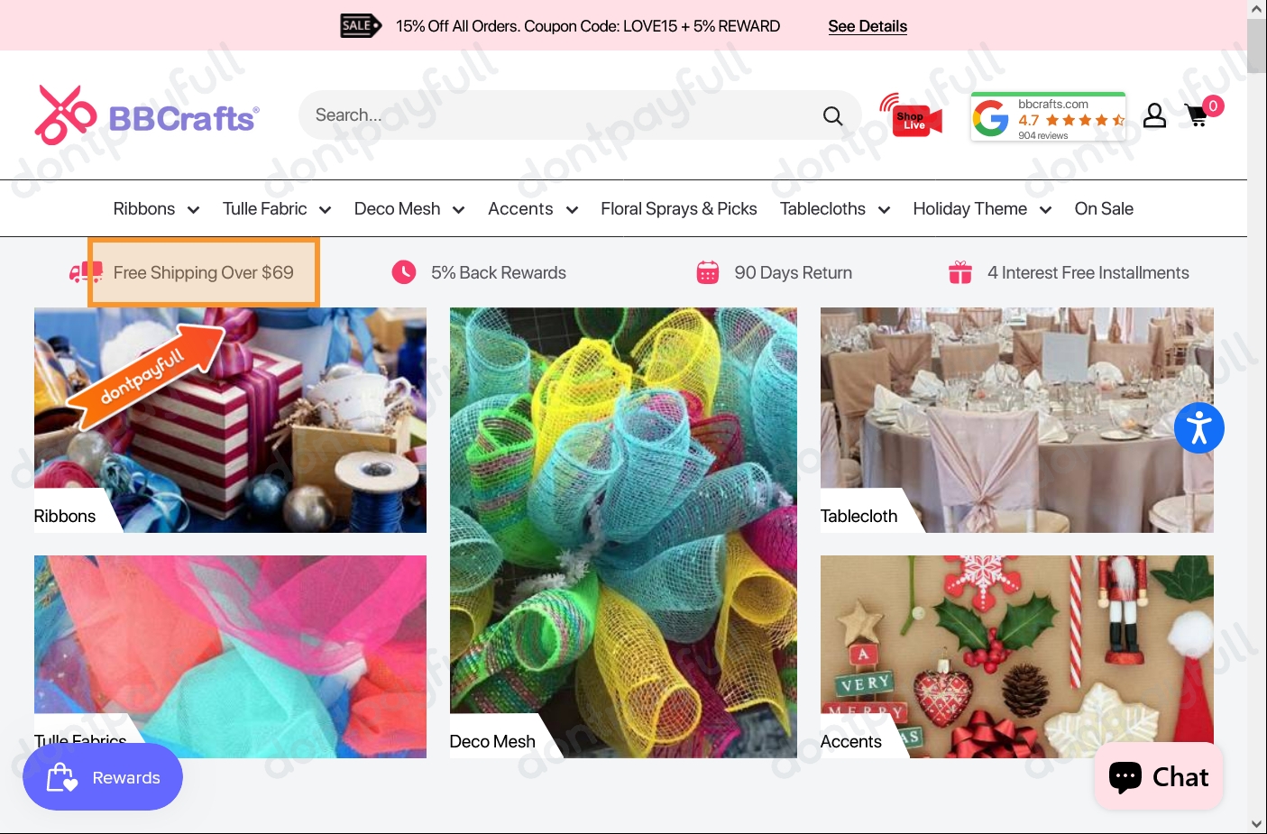Open the accessibility options icon
1267x834 pixels.
1199,427
